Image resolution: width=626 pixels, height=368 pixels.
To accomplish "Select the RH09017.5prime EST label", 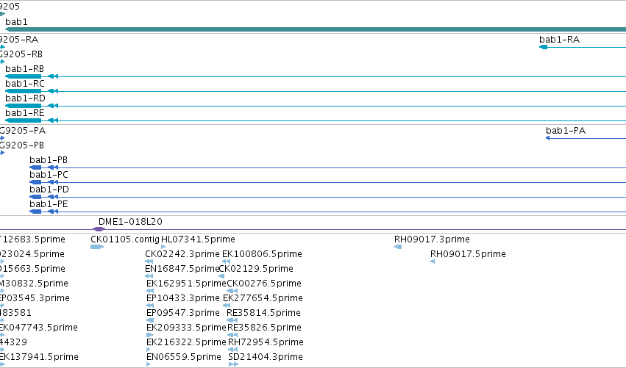I will [468, 254].
